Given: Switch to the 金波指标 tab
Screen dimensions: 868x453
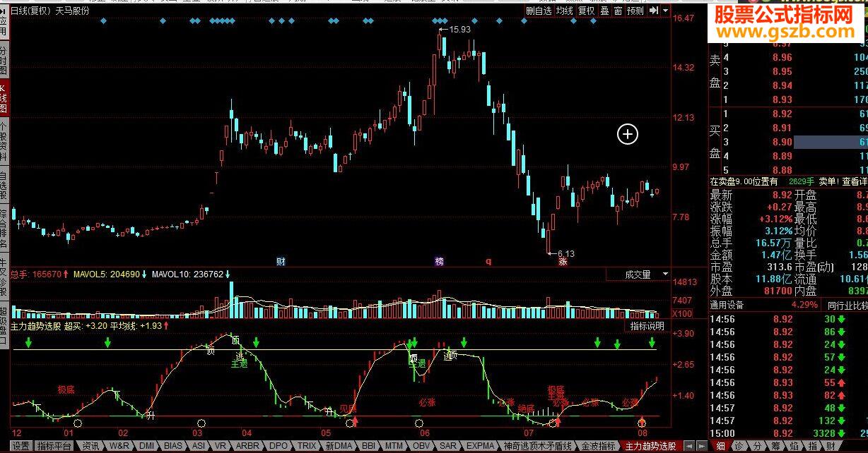Looking at the screenshot, I should point(599,447).
